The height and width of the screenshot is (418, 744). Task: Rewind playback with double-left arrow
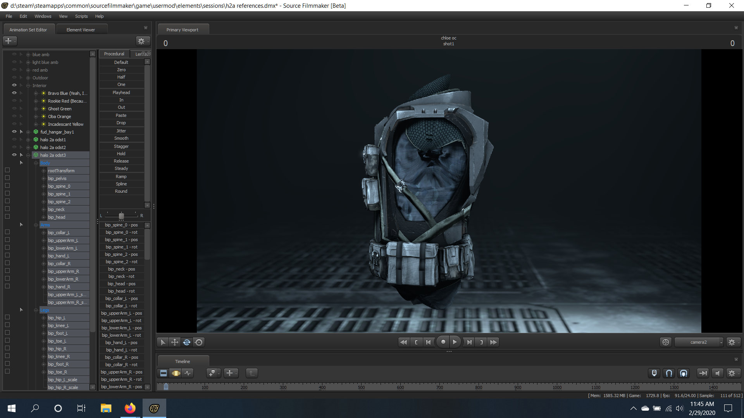(x=403, y=342)
